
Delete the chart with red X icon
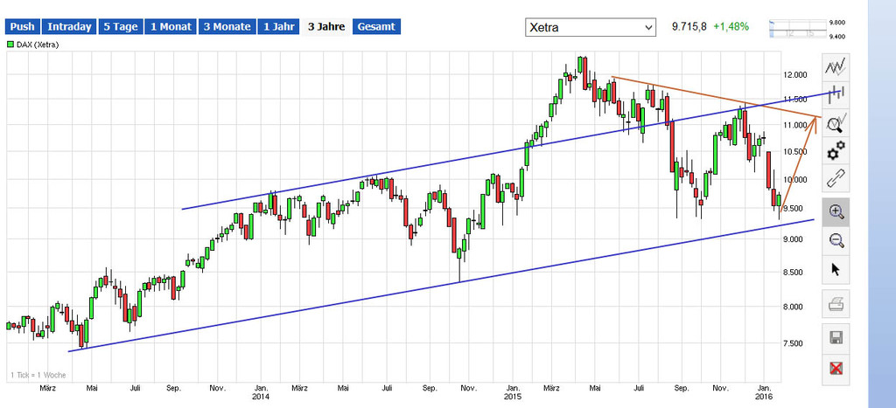tap(836, 368)
